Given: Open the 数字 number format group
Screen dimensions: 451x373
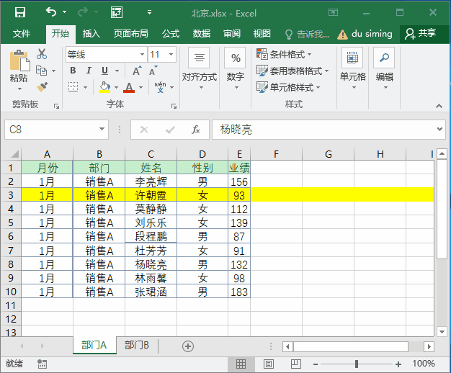Looking at the screenshot, I should [x=236, y=69].
